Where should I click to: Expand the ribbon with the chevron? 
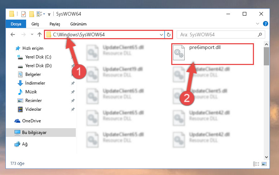pyautogui.click(x=258, y=24)
